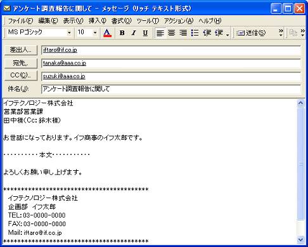The width and height of the screenshot is (308, 247).
Task: Toggle underline text formatting
Action: 145,33
